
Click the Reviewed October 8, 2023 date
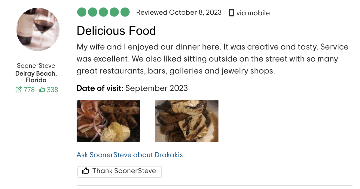click(179, 12)
